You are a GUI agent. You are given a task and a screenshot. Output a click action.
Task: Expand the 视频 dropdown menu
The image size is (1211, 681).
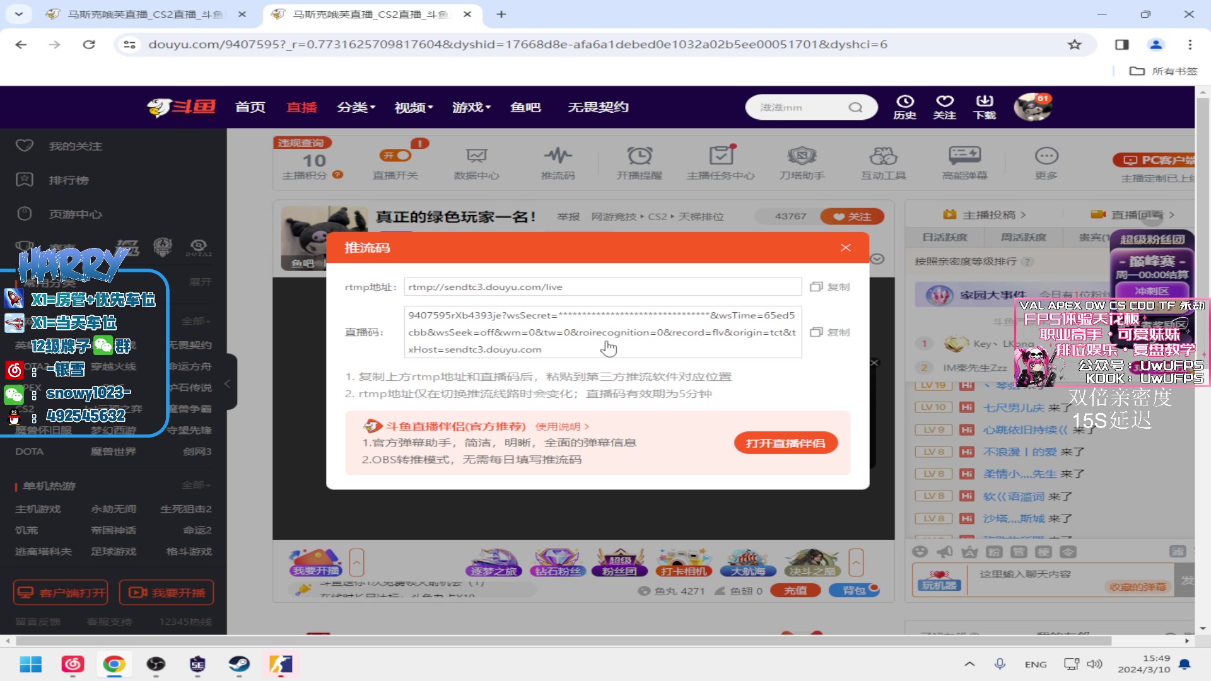click(x=414, y=107)
